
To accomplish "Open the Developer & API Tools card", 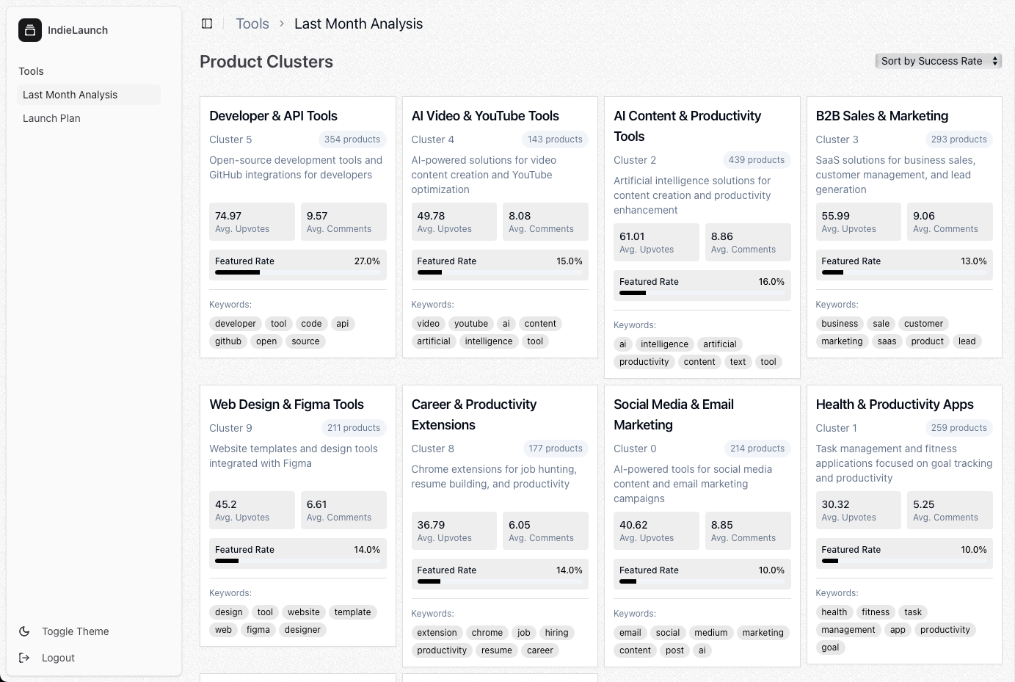I will pos(298,228).
